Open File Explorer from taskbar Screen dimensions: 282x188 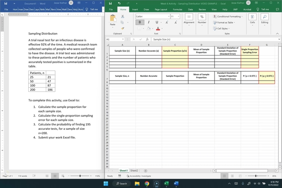[x=137, y=184]
